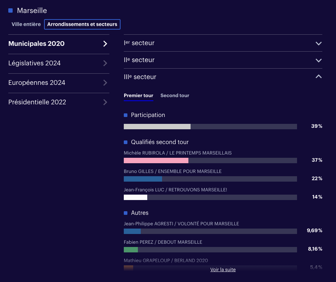
Task: Expand the Ier secteur section
Action: click(x=318, y=43)
